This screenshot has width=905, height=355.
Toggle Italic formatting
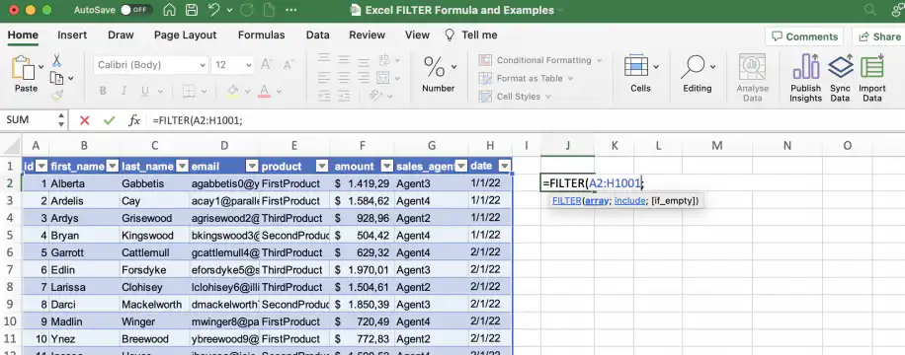(x=123, y=91)
